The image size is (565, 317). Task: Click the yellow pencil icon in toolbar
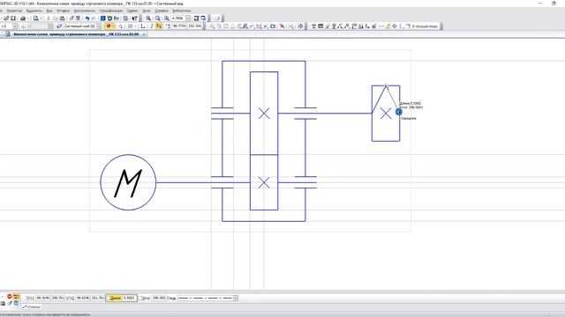[x=388, y=26]
